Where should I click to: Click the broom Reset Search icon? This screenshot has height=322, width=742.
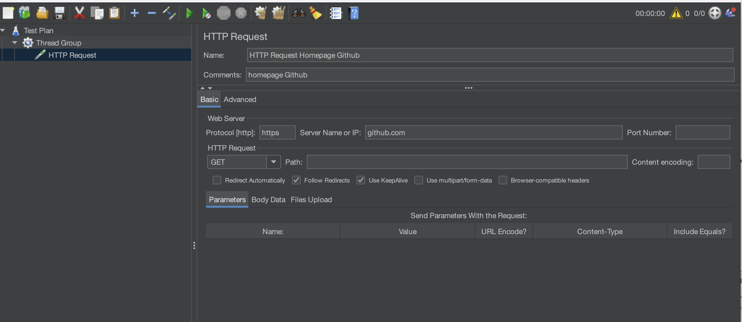316,13
